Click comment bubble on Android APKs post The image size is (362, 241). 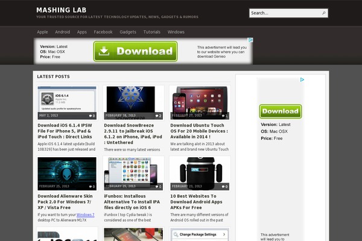click(224, 187)
